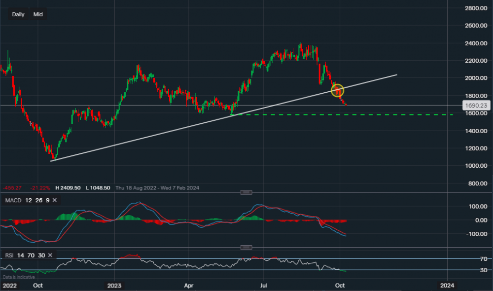
Task: Select the yellow circle annotation
Action: [x=337, y=90]
